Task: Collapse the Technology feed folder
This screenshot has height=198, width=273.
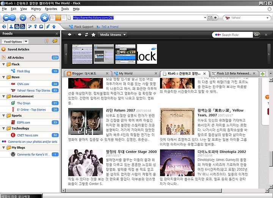Action: pyautogui.click(x=3, y=128)
